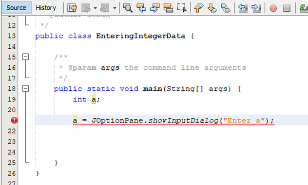Go to Next Bookmark icon
The image size is (308, 185).
[212, 8]
